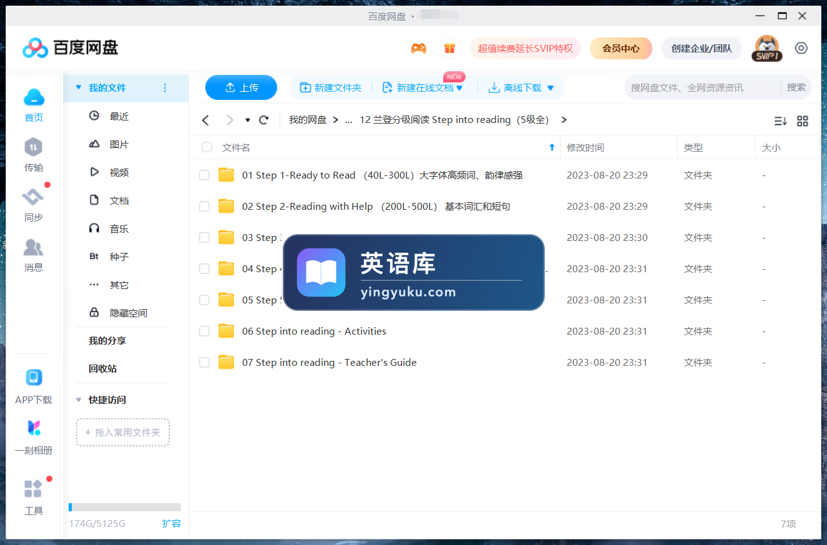Viewport: 827px width, 545px height.
Task: Tick the select-all checkbox in the header
Action: (x=207, y=147)
